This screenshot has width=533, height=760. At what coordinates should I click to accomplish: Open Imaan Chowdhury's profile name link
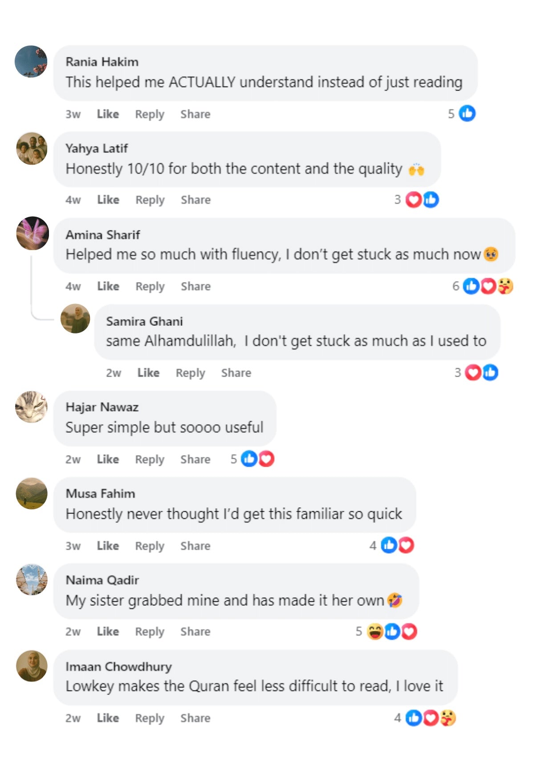pos(118,666)
